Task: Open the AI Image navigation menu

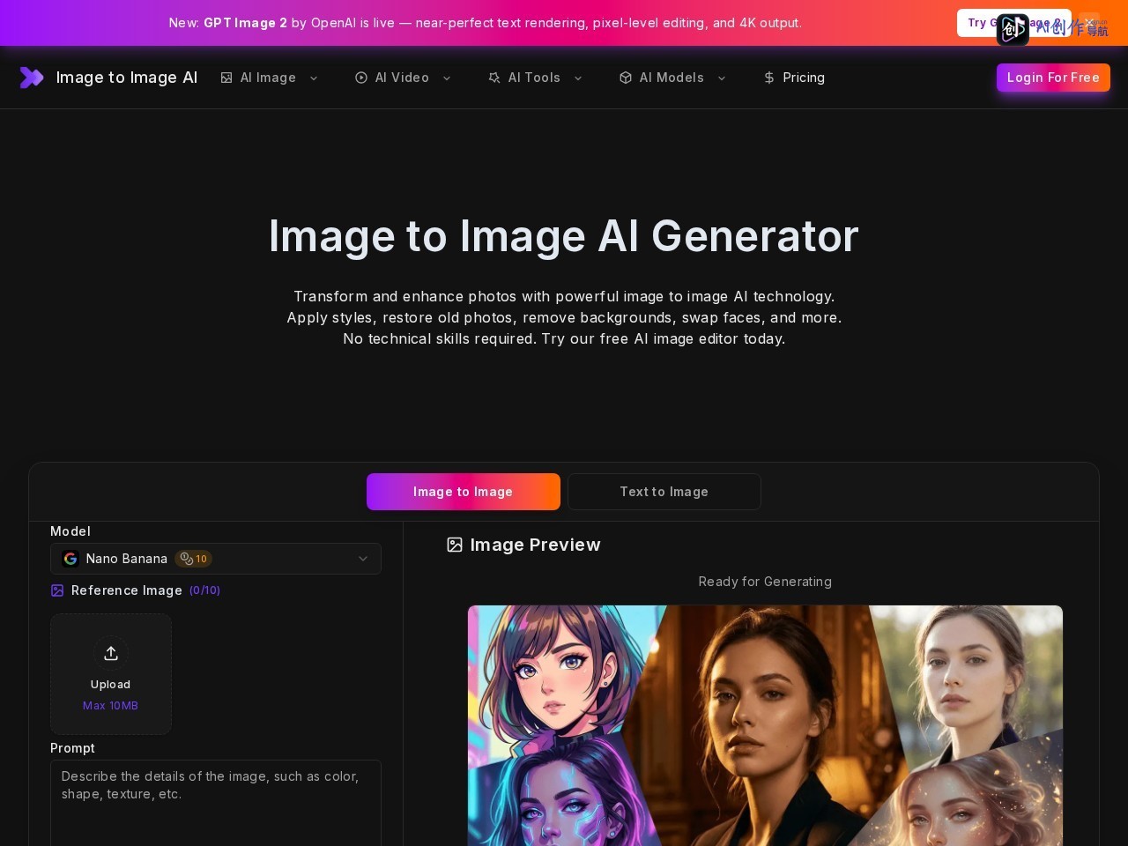Action: [269, 78]
